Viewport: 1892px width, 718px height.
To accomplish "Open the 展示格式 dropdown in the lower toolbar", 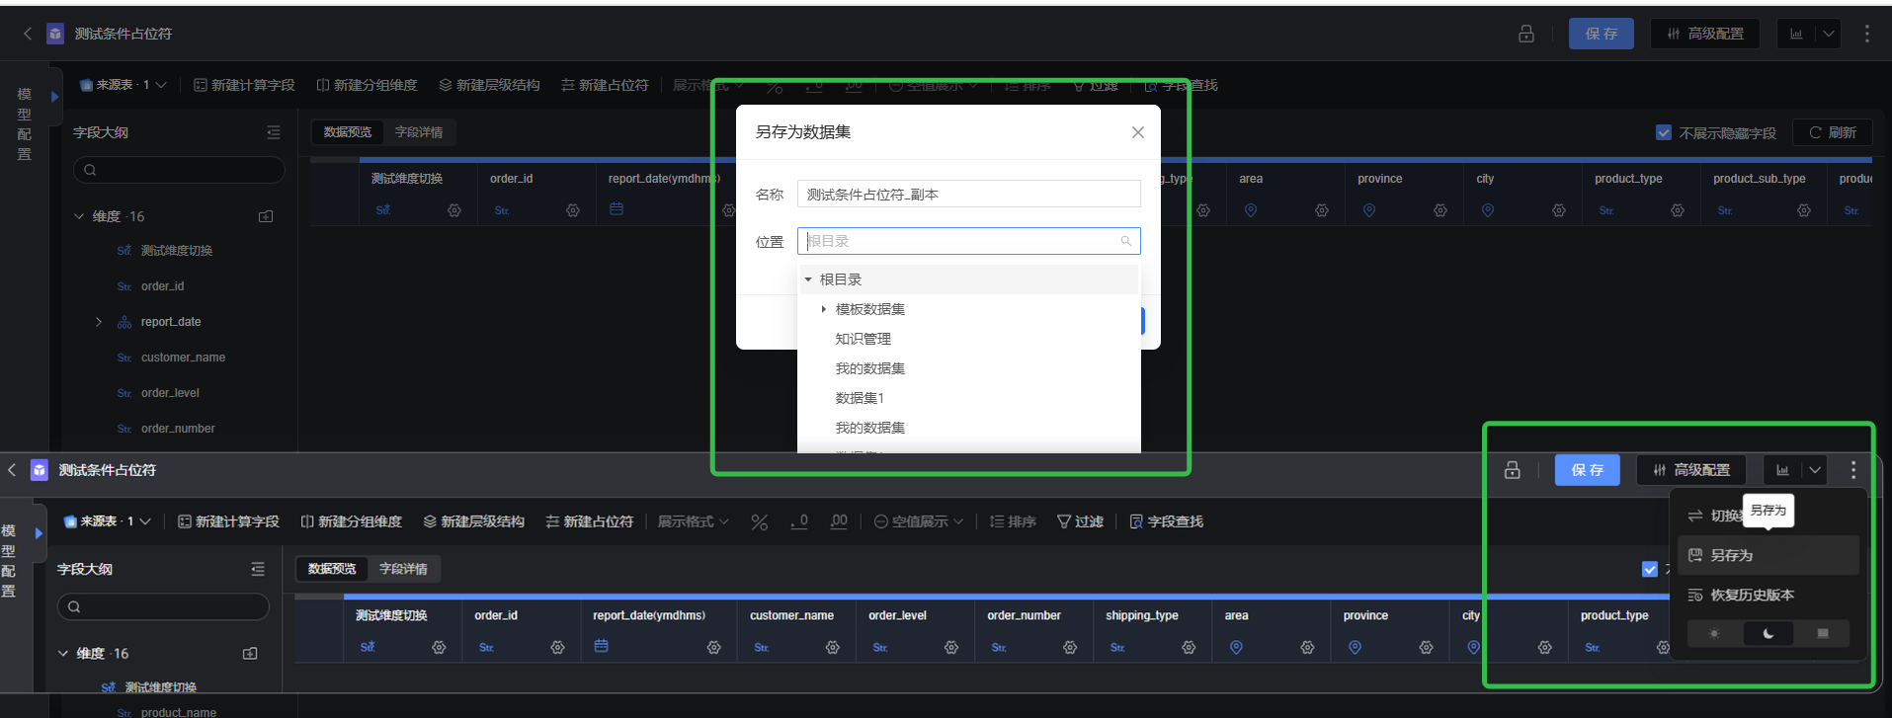I will [x=694, y=521].
